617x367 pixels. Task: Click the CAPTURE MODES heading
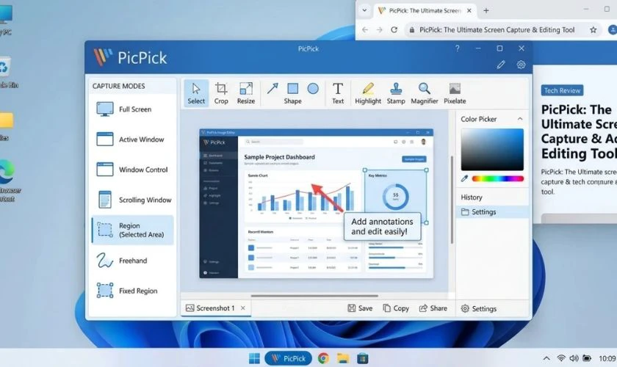coord(118,86)
